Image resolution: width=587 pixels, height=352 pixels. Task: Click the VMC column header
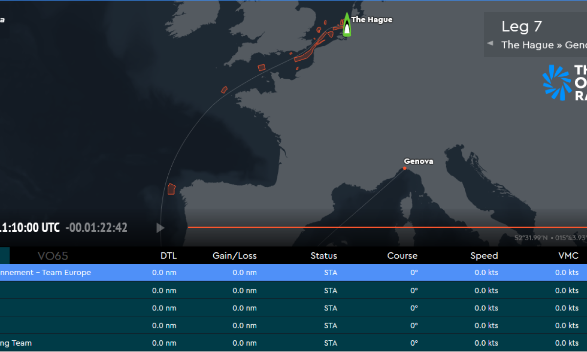click(568, 256)
